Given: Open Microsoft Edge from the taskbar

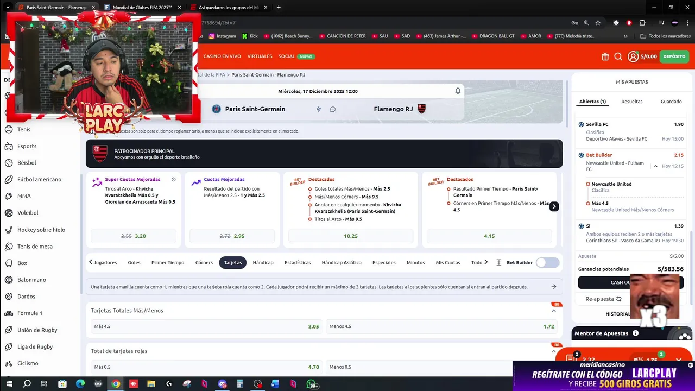Looking at the screenshot, I should pyautogui.click(x=80, y=384).
